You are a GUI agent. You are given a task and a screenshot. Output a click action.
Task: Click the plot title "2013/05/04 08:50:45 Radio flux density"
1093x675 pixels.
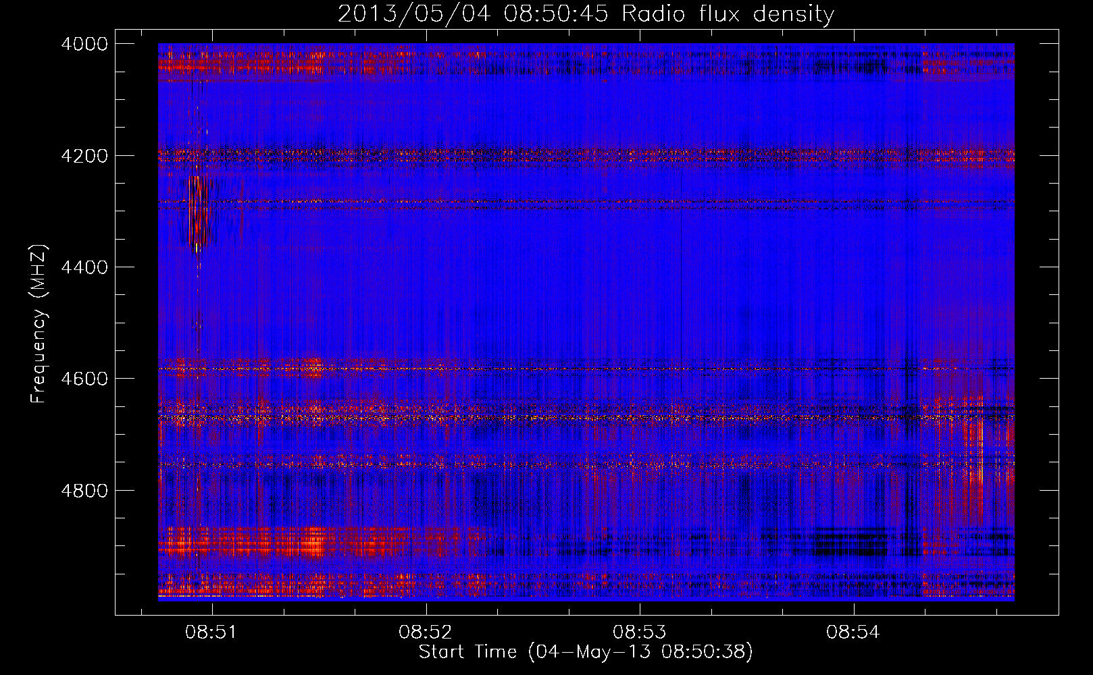(x=586, y=13)
